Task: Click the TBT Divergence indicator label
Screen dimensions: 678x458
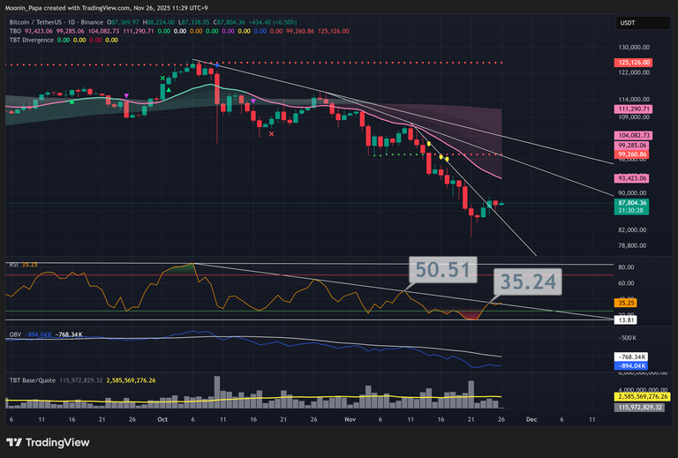Action: (31, 39)
